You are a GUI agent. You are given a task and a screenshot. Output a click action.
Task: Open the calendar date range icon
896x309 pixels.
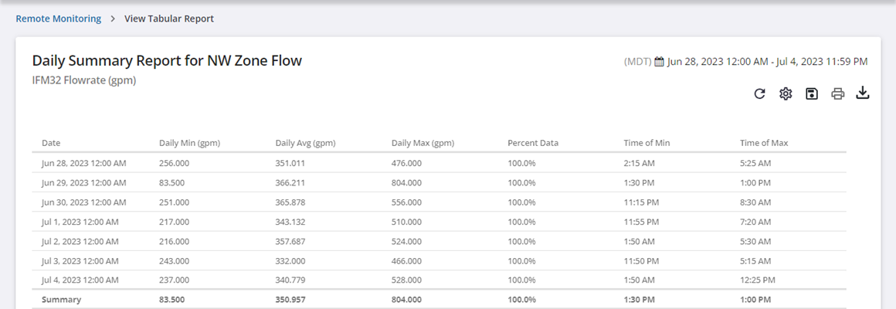click(659, 62)
